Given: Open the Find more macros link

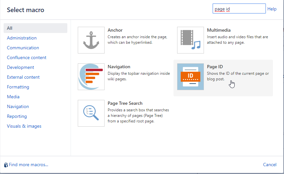Looking at the screenshot, I should [28, 165].
